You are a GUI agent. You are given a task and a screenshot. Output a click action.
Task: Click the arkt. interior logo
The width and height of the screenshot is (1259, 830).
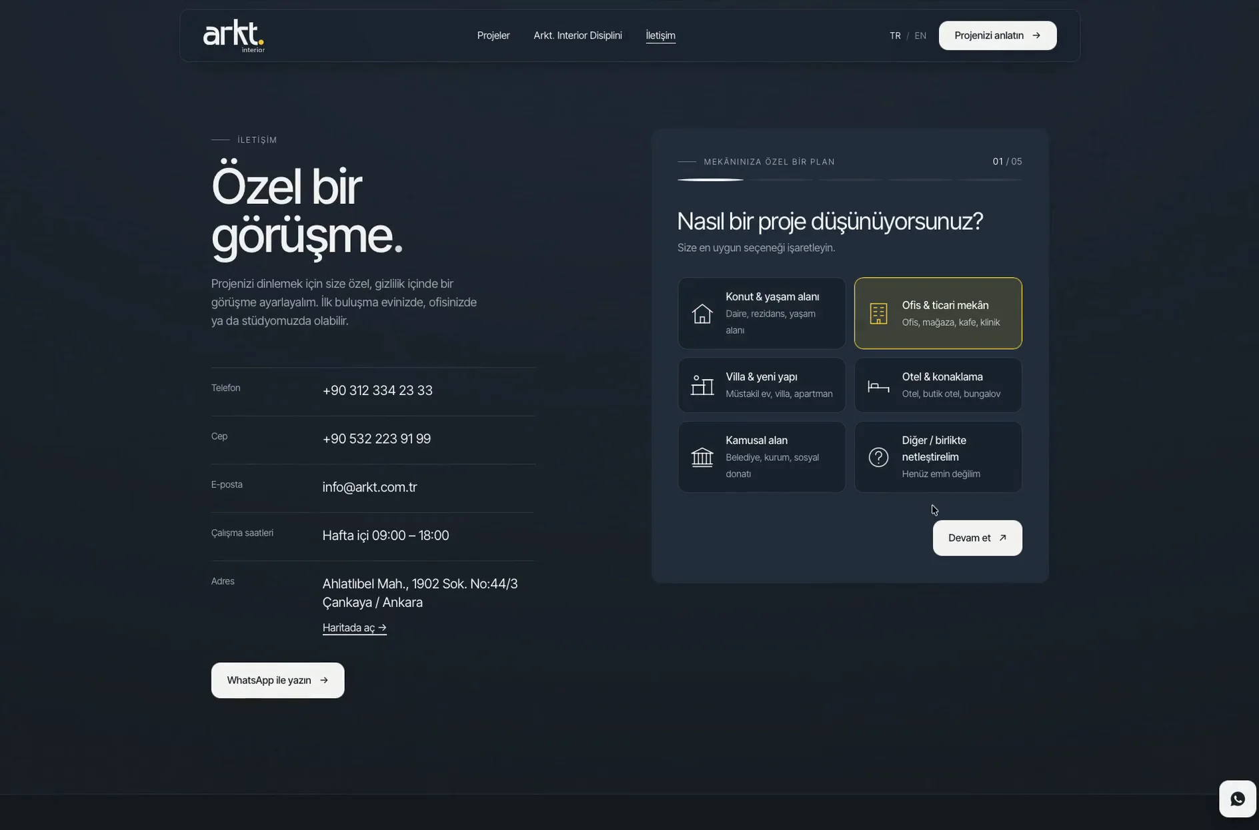(234, 36)
